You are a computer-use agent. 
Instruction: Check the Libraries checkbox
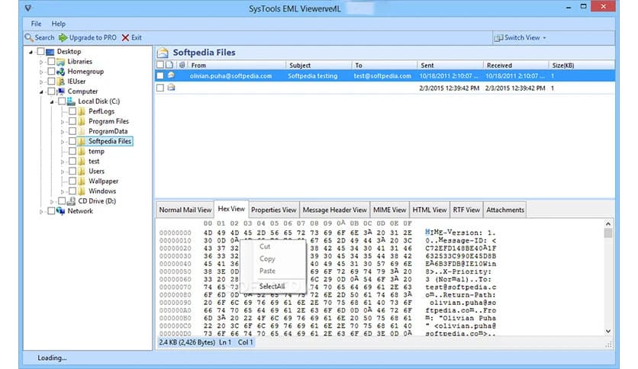point(51,61)
